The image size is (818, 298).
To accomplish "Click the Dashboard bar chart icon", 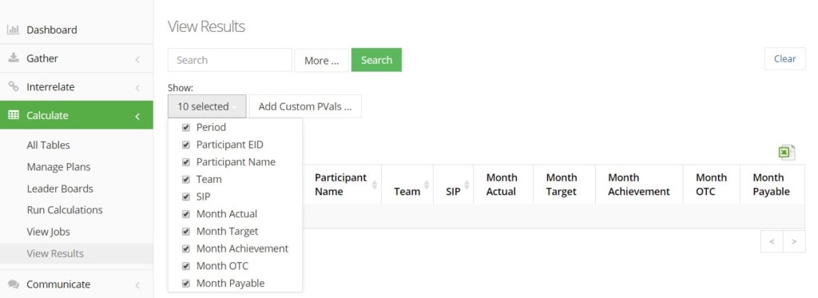I will pyautogui.click(x=13, y=30).
